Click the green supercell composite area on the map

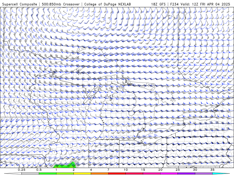(65, 165)
